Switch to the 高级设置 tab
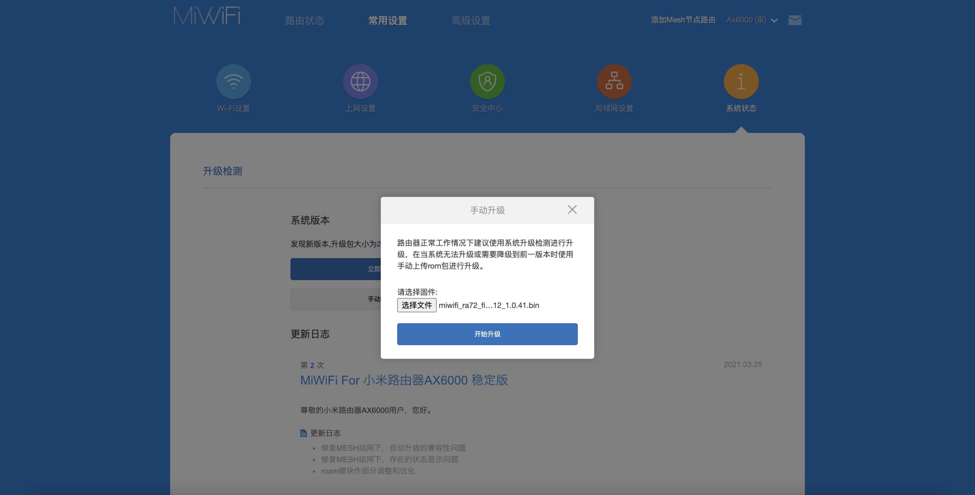The height and width of the screenshot is (495, 975). (471, 21)
